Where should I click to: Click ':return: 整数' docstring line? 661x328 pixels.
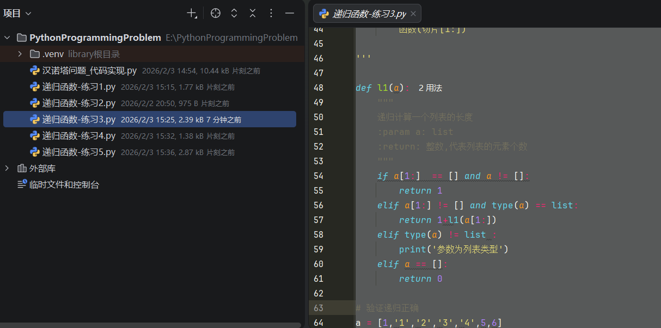[452, 146]
